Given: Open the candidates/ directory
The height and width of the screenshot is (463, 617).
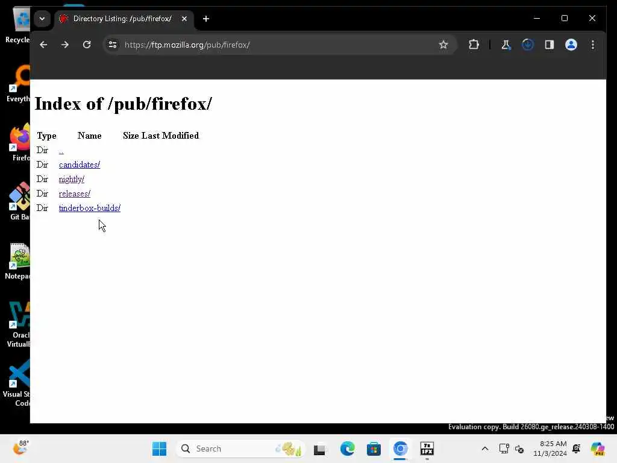Looking at the screenshot, I should tap(80, 165).
